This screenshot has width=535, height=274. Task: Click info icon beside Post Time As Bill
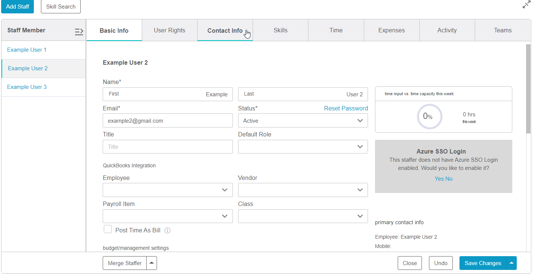pyautogui.click(x=167, y=231)
